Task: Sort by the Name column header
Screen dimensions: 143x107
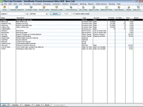Action: pyautogui.click(x=8, y=18)
